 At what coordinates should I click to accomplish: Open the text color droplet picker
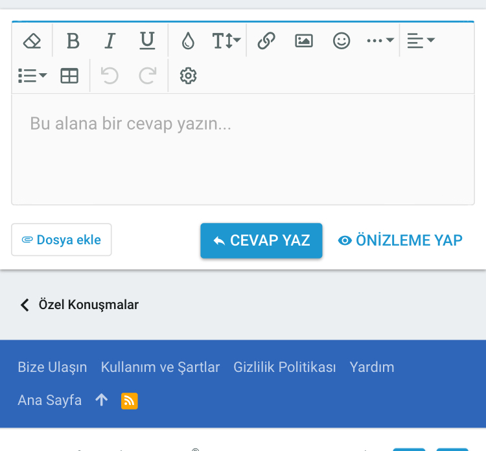pyautogui.click(x=188, y=41)
